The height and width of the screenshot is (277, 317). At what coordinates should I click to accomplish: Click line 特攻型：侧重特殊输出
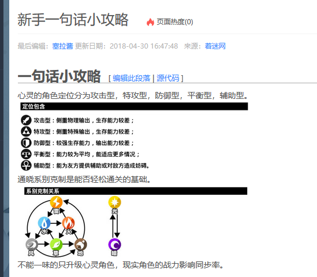[x=84, y=132]
